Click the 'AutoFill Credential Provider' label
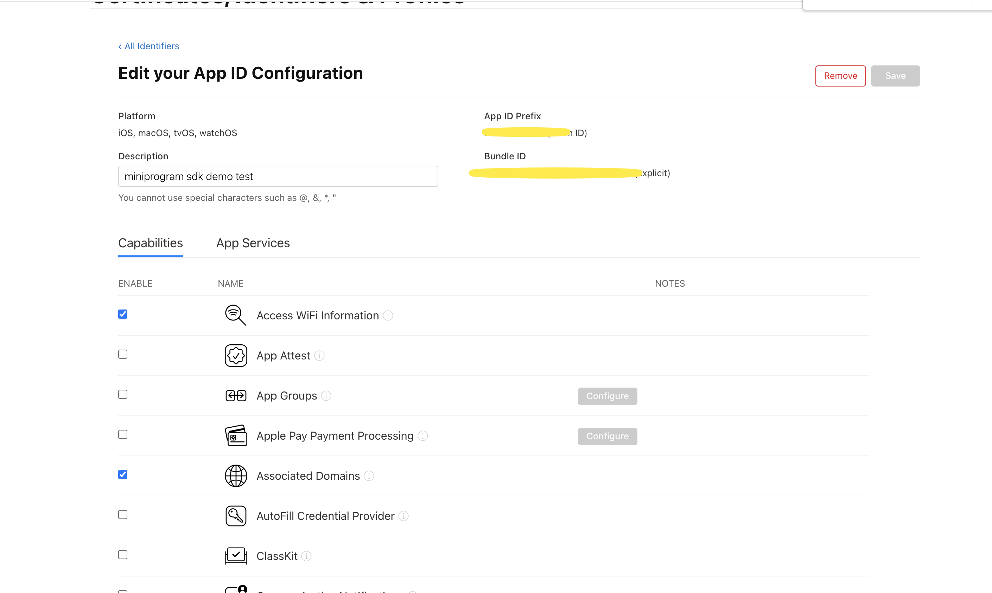Image resolution: width=992 pixels, height=593 pixels. (326, 516)
